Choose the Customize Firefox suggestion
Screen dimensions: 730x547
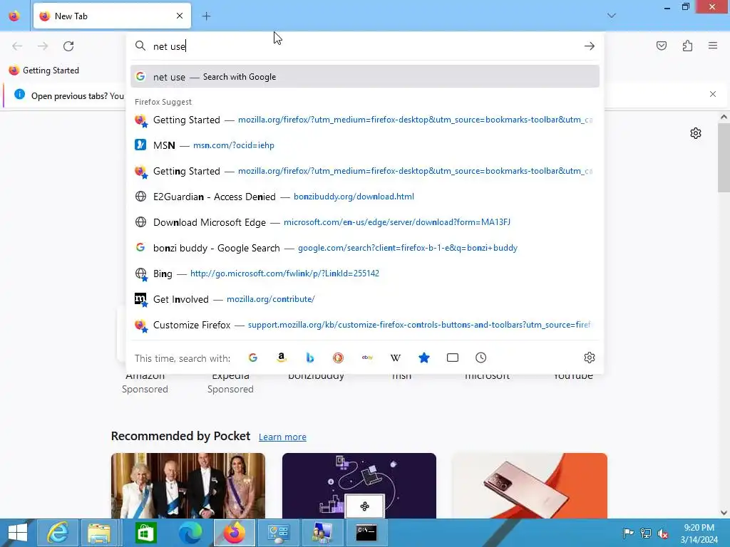tap(364, 325)
